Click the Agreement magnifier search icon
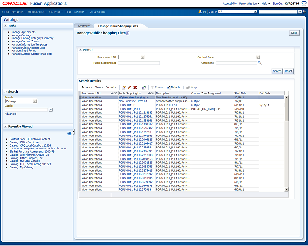This screenshot has width=308, height=246. (x=260, y=63)
